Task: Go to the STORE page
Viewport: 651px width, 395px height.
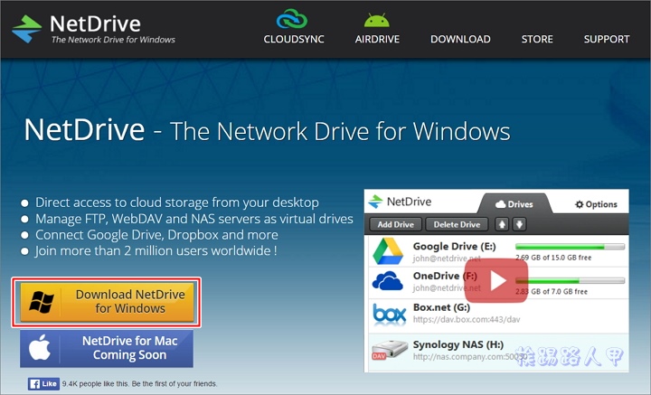Action: pos(537,40)
